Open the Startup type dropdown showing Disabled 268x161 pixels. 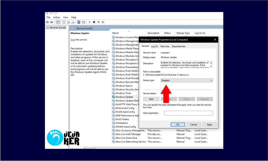(187, 80)
